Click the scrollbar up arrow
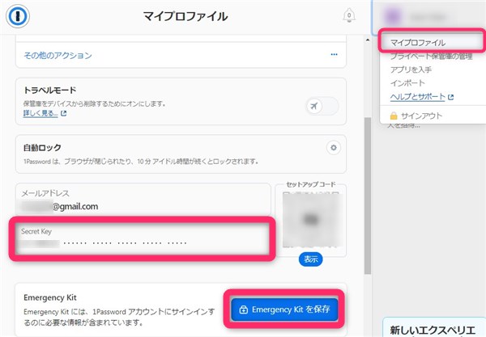This screenshot has width=486, height=337. (368, 40)
